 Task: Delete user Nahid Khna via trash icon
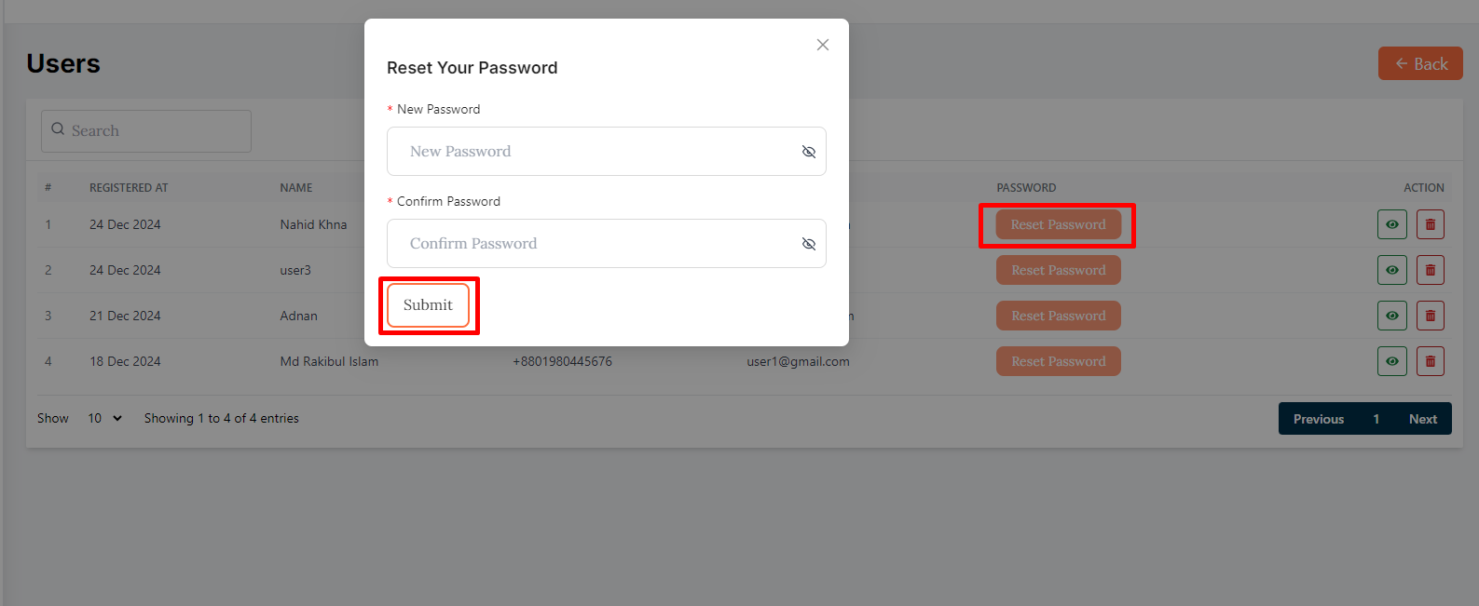tap(1430, 224)
